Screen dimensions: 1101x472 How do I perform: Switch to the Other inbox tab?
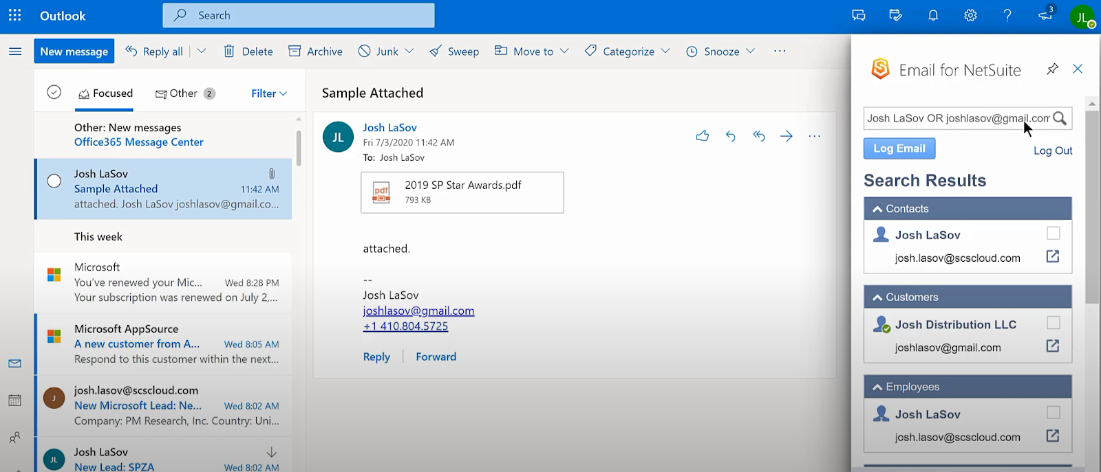click(184, 93)
